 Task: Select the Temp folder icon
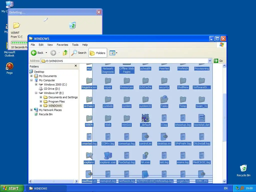(x=183, y=99)
